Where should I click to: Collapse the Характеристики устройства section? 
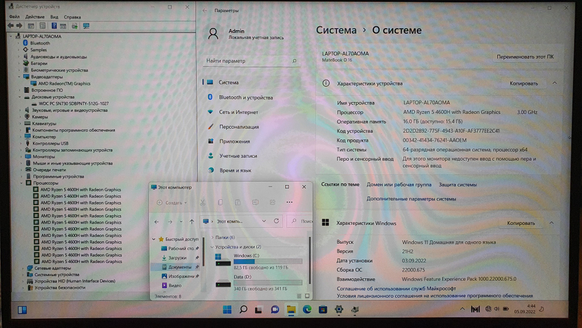point(555,83)
